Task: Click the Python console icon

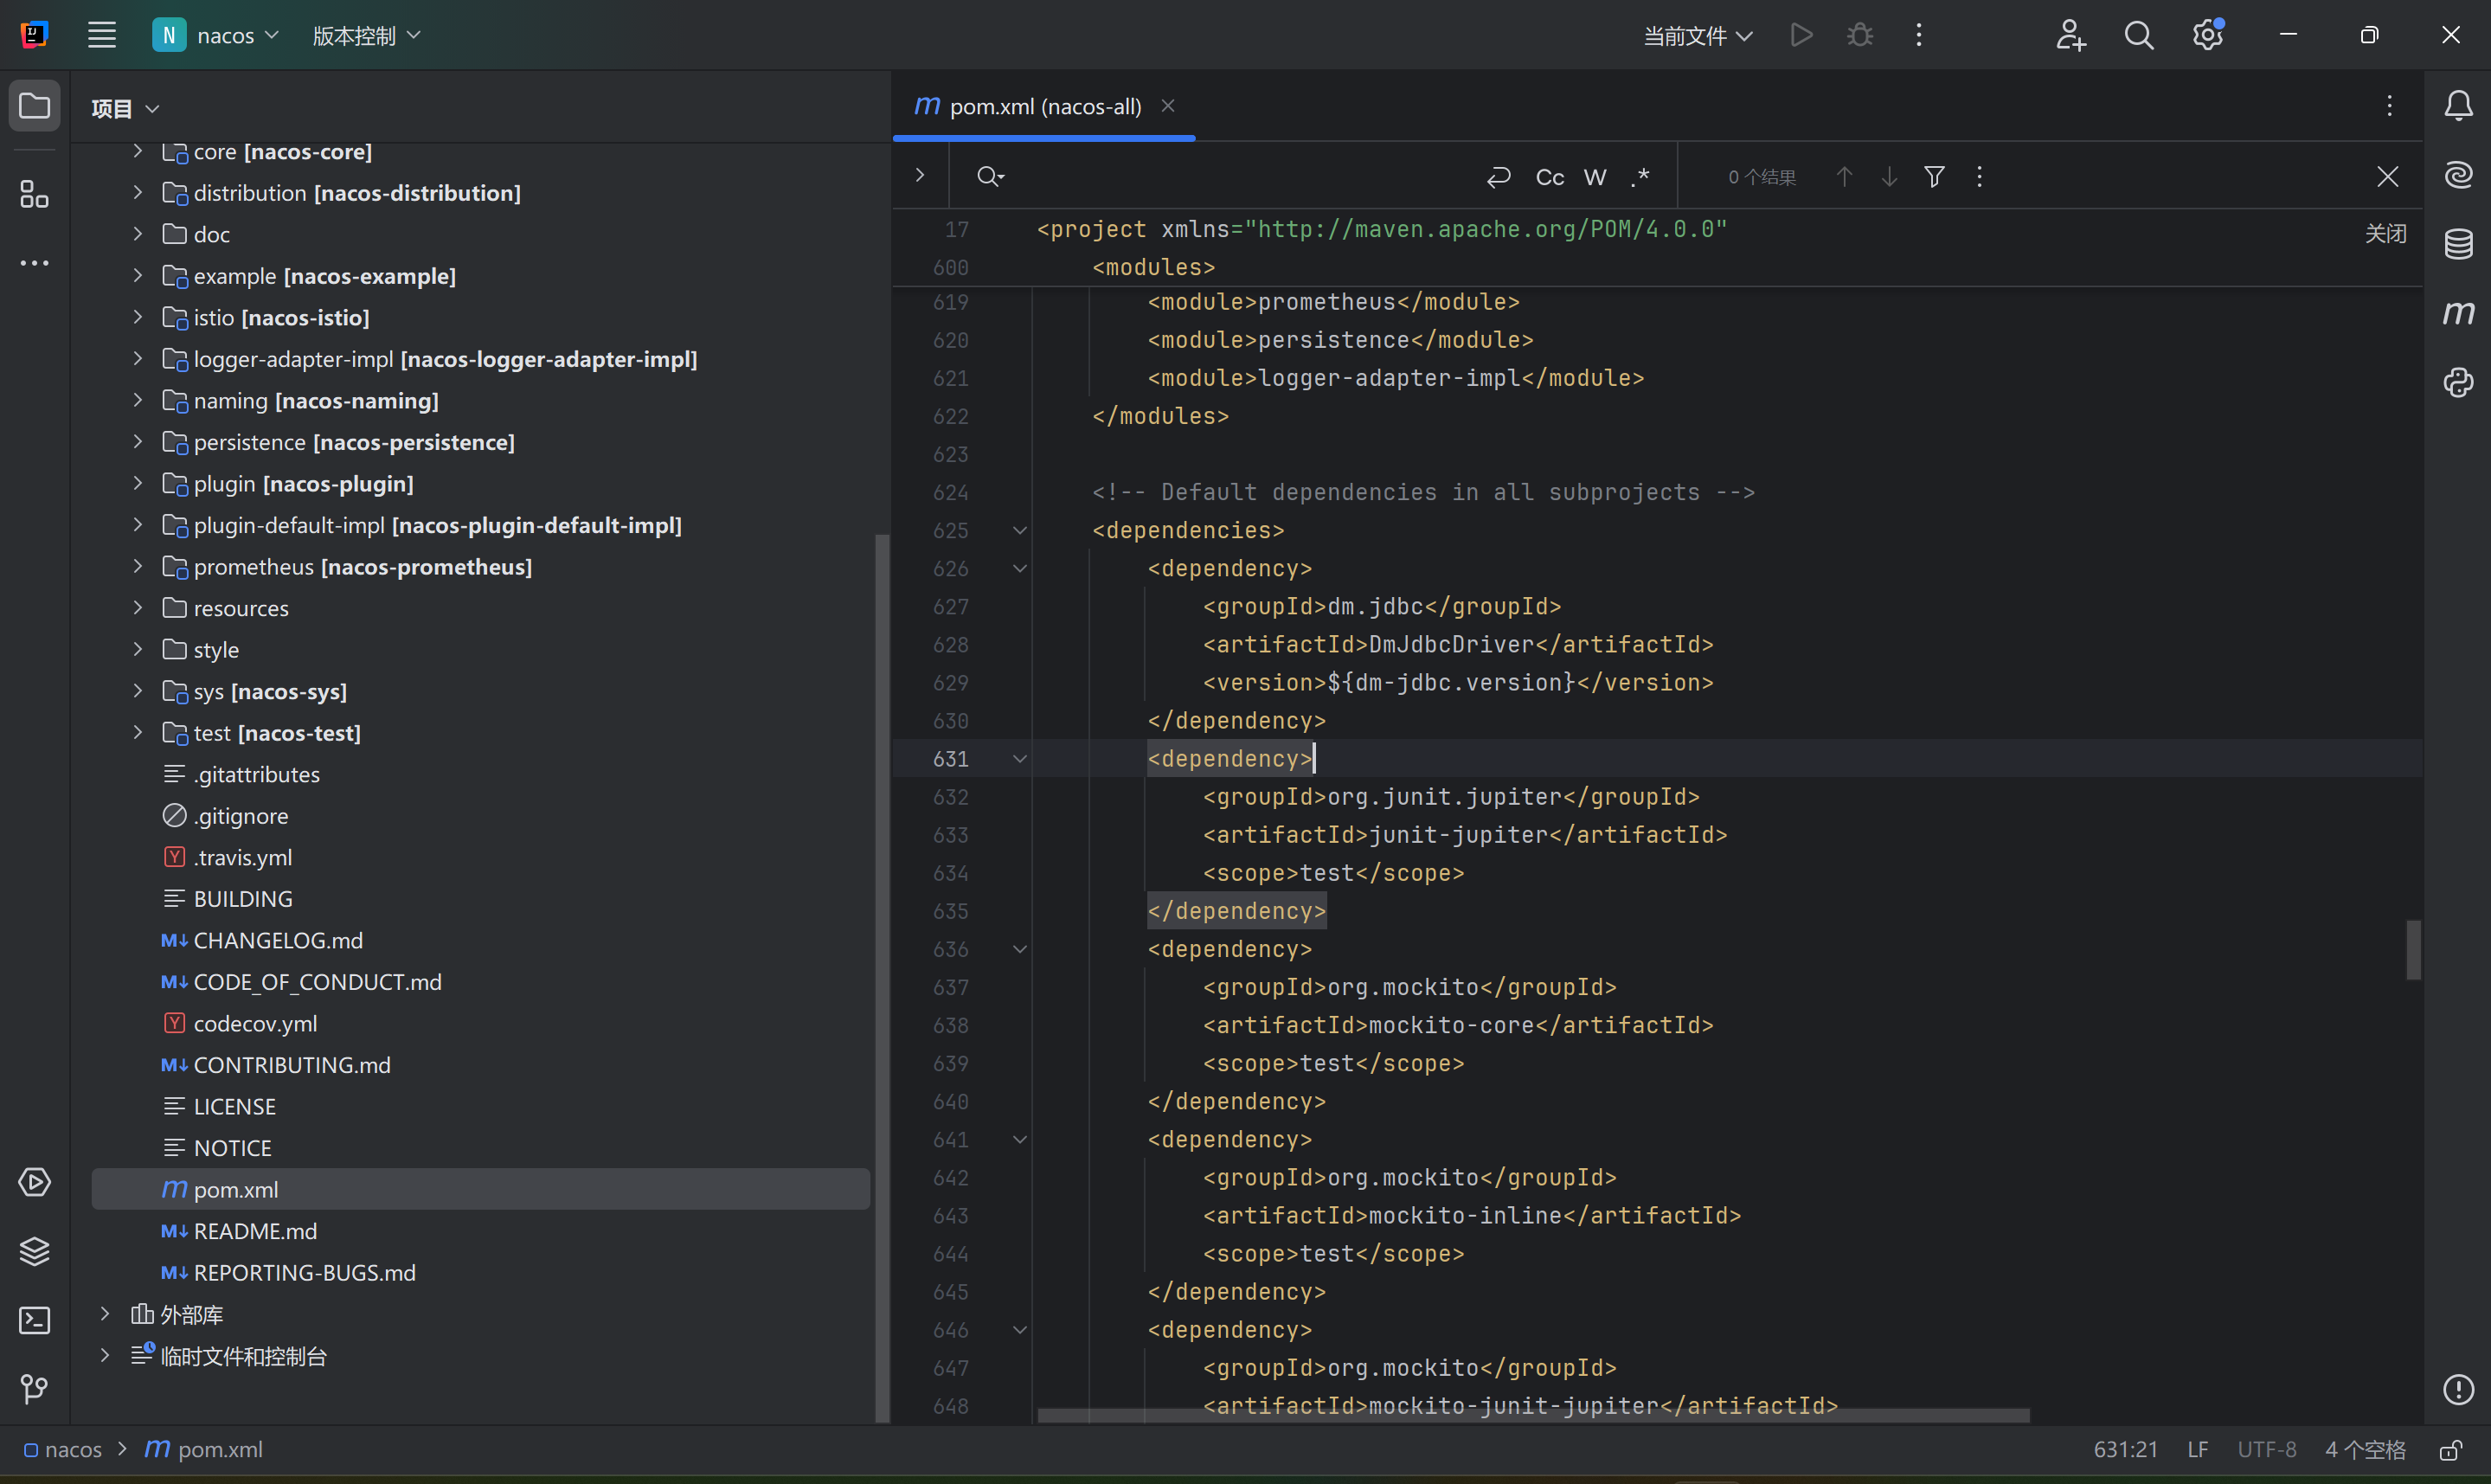Action: [2458, 383]
